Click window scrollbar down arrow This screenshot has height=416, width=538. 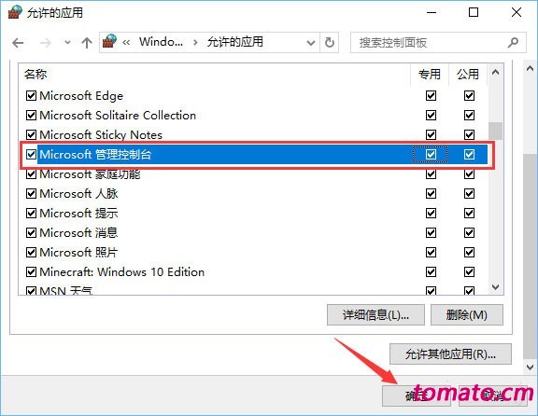pyautogui.click(x=531, y=367)
